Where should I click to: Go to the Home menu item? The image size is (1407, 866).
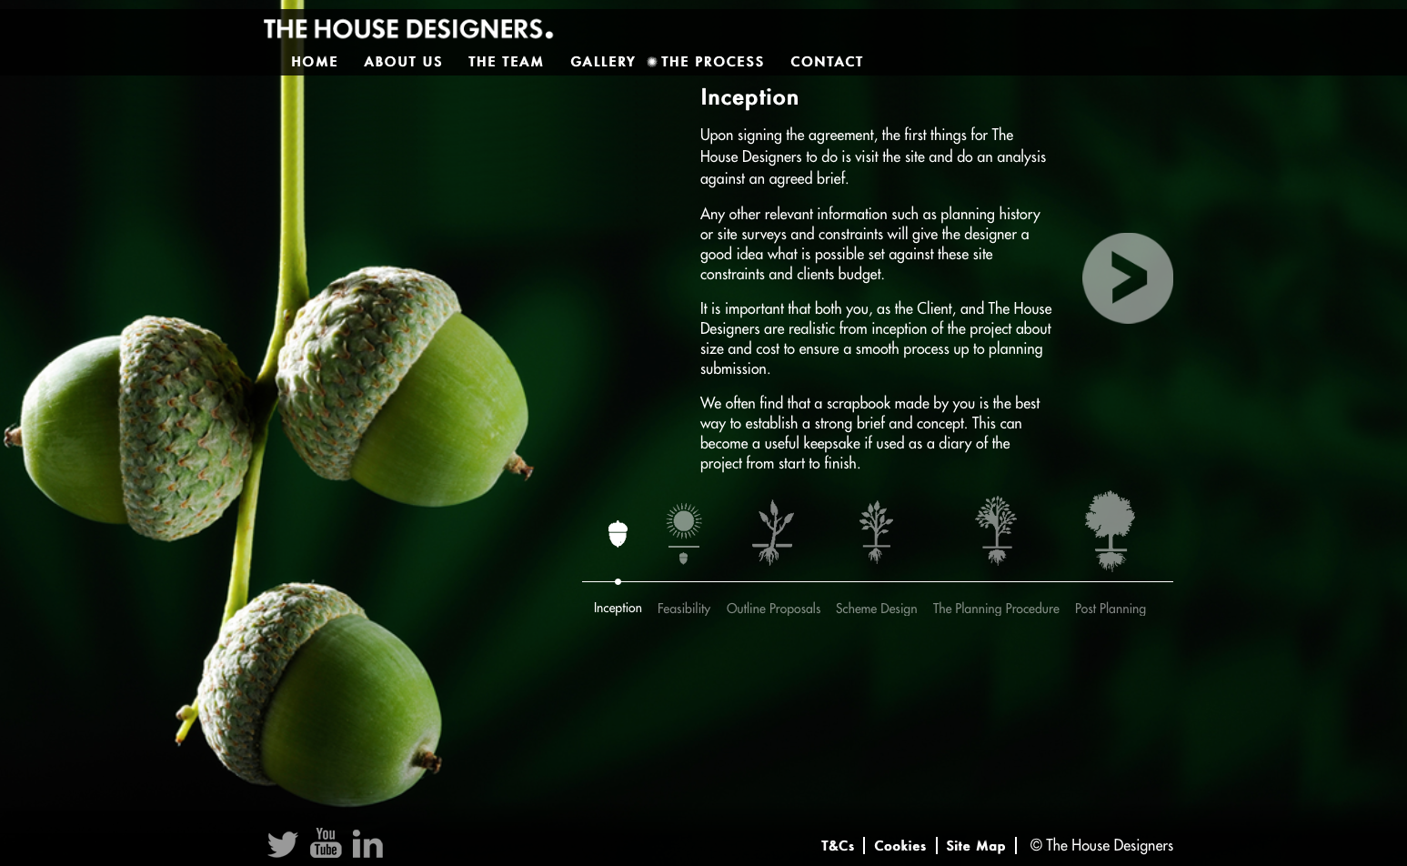tap(315, 62)
